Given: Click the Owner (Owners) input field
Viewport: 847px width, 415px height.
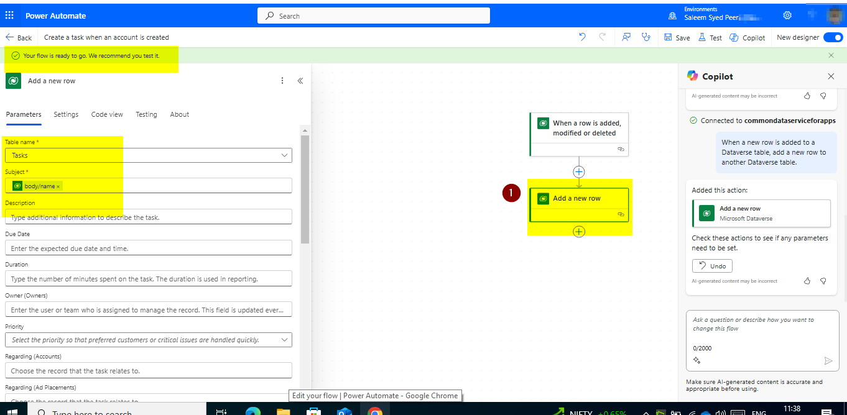Looking at the screenshot, I should click(x=148, y=309).
